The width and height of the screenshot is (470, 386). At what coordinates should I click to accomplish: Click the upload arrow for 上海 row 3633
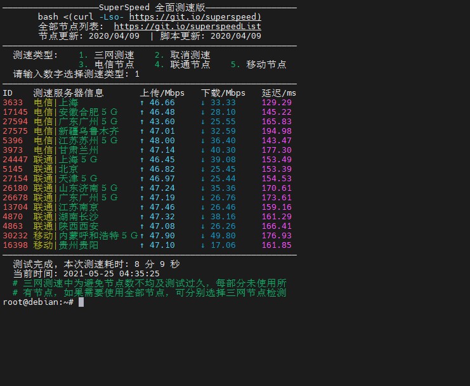pyautogui.click(x=142, y=103)
